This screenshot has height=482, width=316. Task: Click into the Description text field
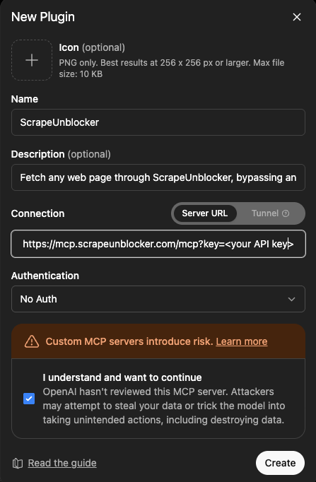point(158,177)
